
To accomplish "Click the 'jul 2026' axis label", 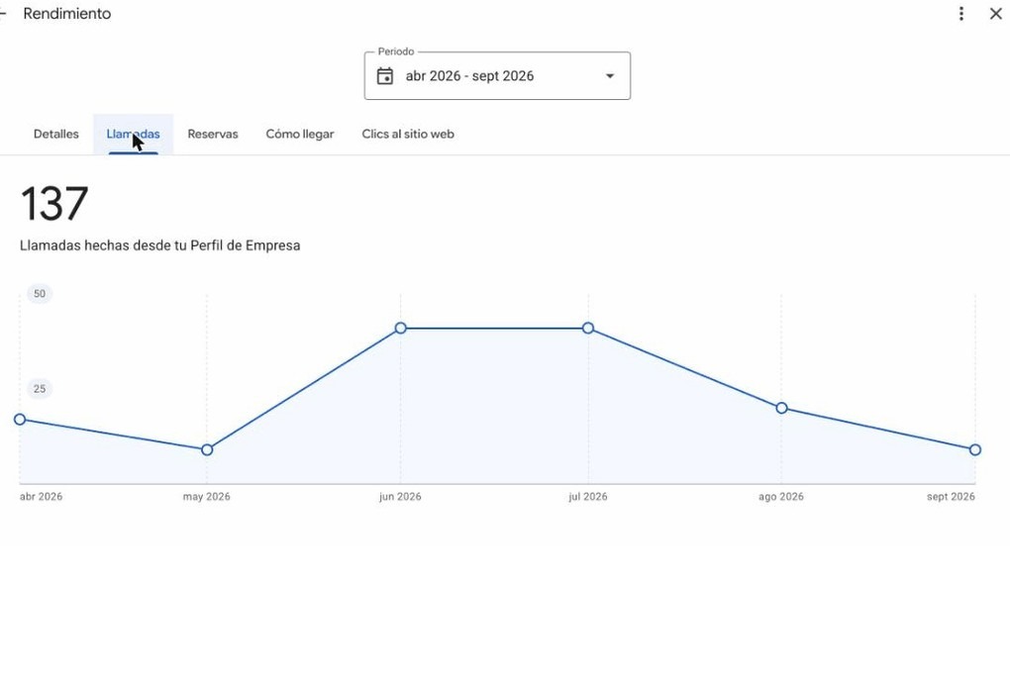I will 587,497.
